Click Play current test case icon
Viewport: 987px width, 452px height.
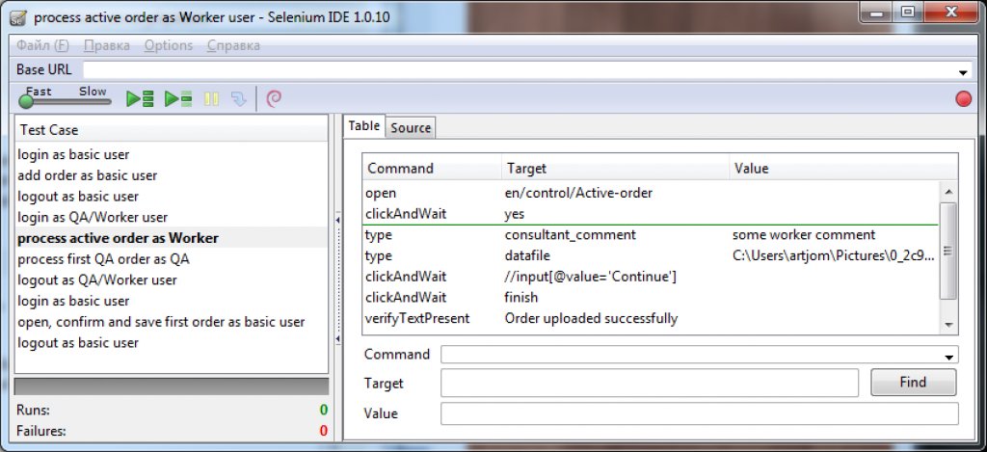(177, 98)
